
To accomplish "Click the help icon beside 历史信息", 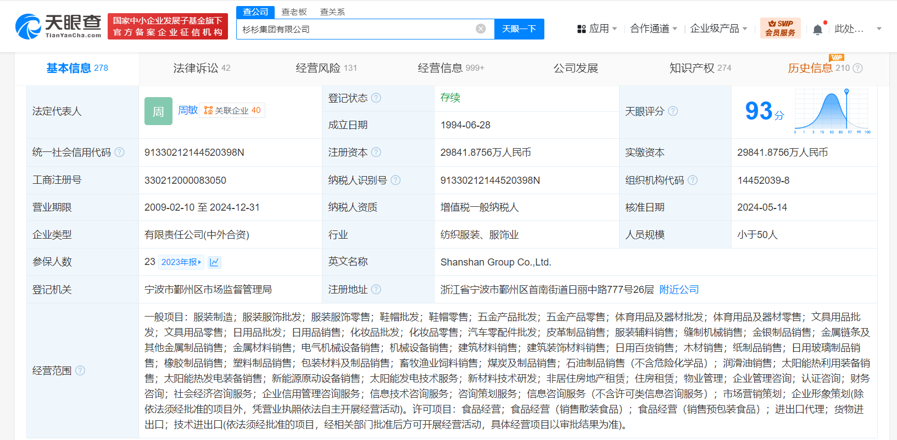I will pos(858,69).
